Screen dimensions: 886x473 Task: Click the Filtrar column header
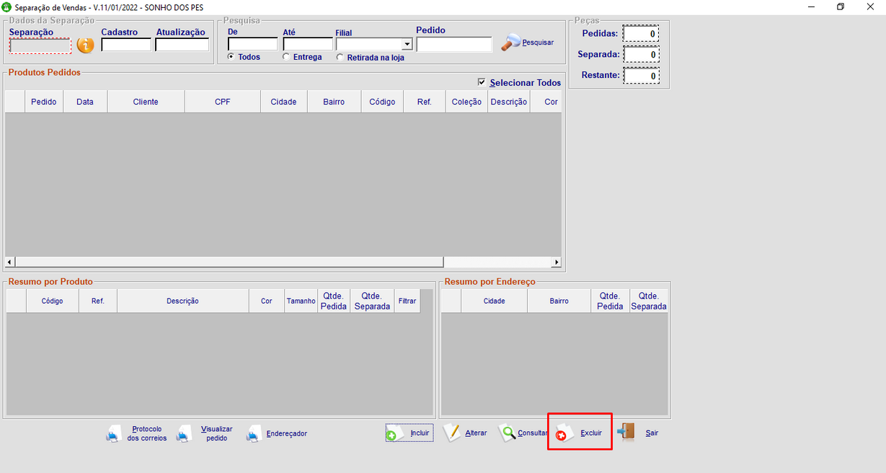[x=407, y=301]
